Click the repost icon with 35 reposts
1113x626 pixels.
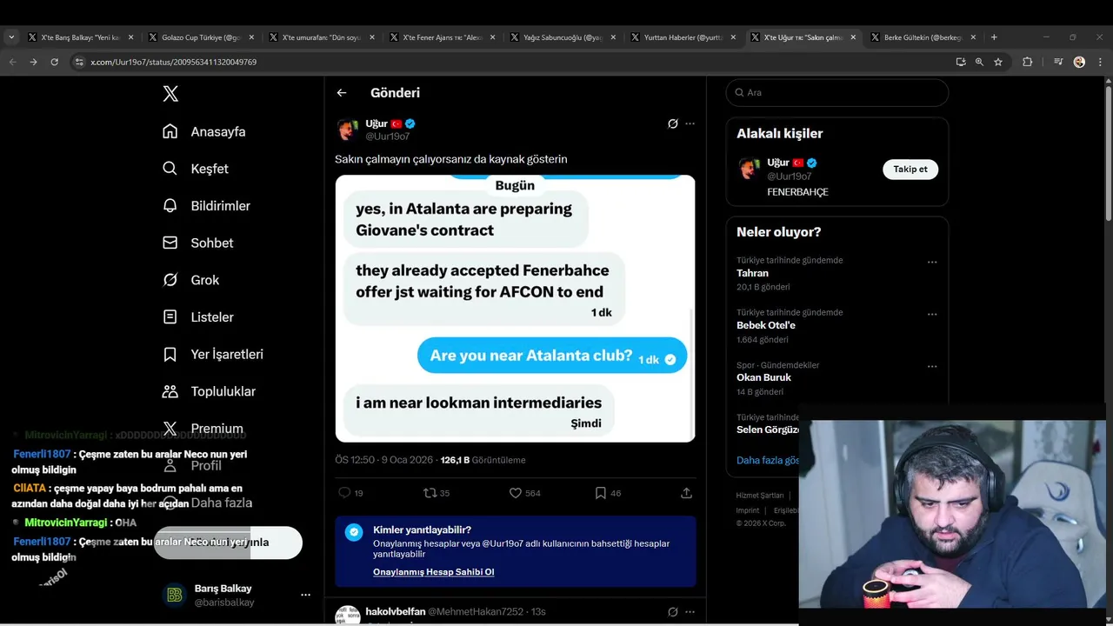[x=430, y=493]
